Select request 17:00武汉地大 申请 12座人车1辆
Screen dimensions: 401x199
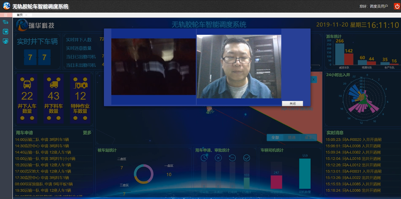[x=43, y=171]
